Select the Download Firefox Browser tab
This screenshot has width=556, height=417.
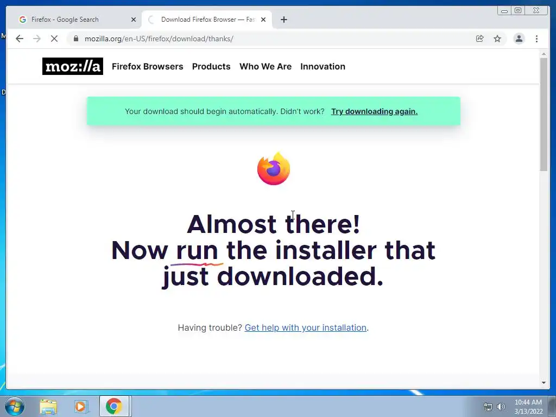207,20
